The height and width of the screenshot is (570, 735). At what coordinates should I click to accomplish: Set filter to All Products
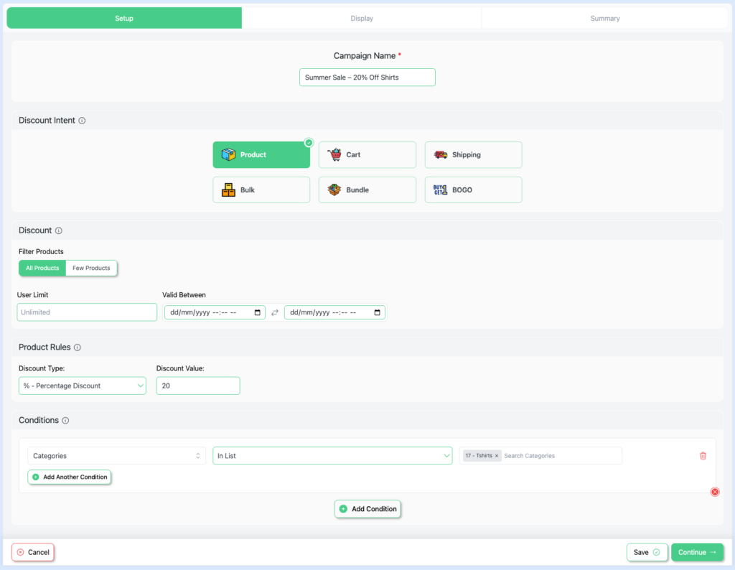pyautogui.click(x=42, y=268)
